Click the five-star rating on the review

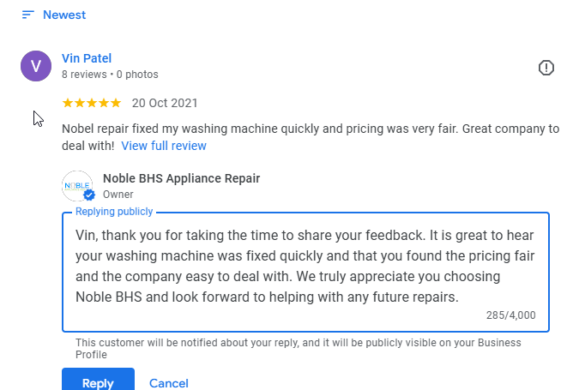[92, 103]
